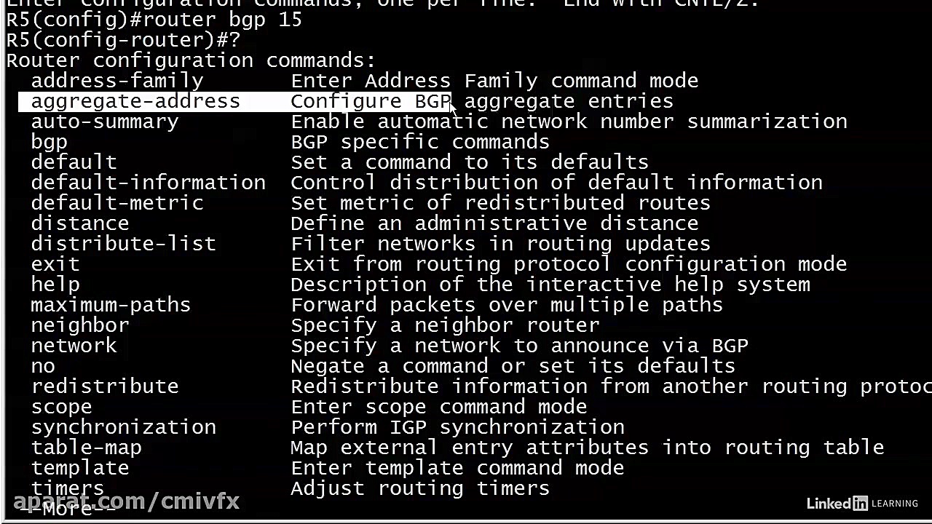Viewport: 932px width, 524px height.
Task: Click the address-family command entry
Action: point(116,81)
